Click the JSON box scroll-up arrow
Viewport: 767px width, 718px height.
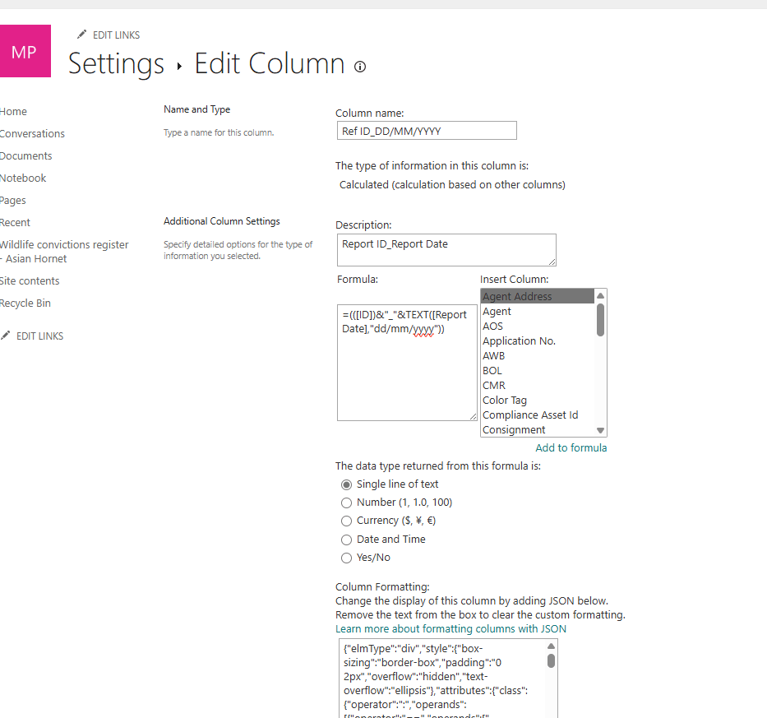tap(552, 646)
